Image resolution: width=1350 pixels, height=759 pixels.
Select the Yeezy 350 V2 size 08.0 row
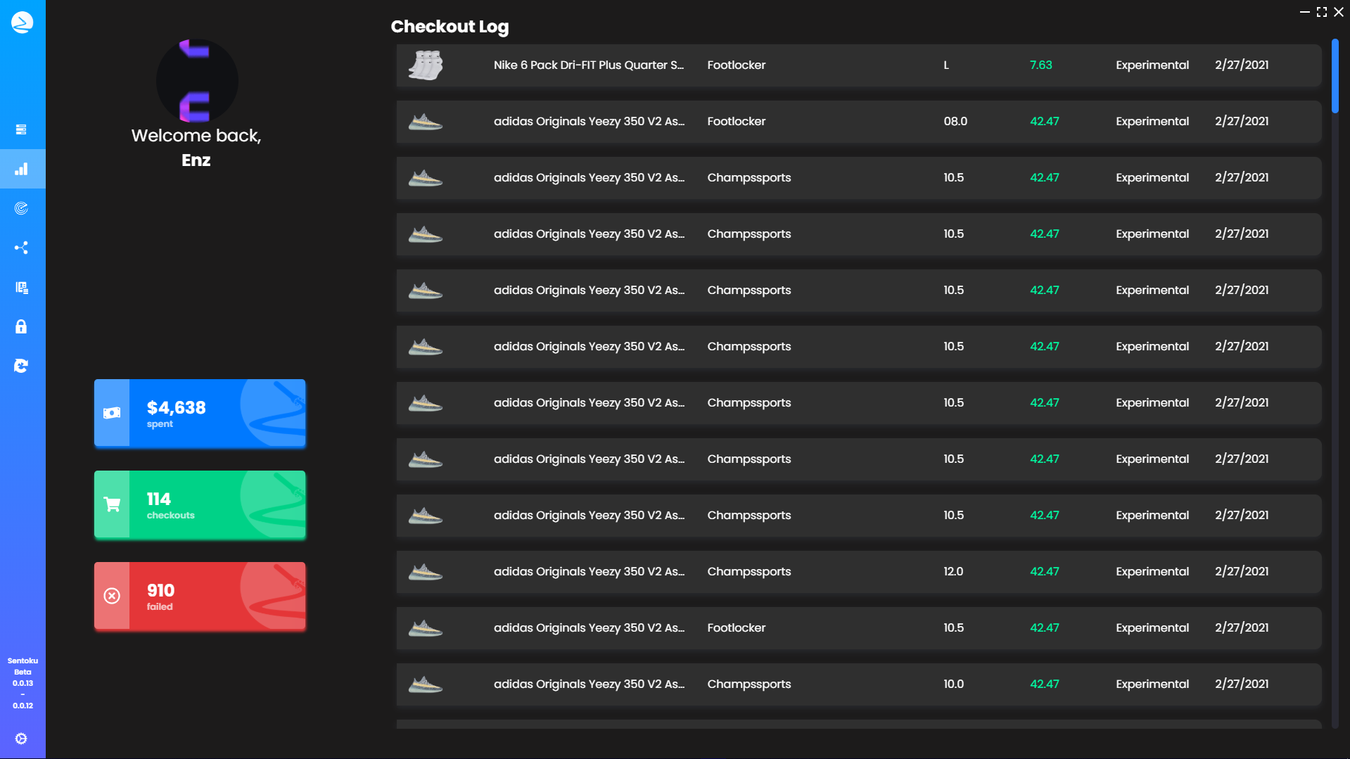(858, 122)
